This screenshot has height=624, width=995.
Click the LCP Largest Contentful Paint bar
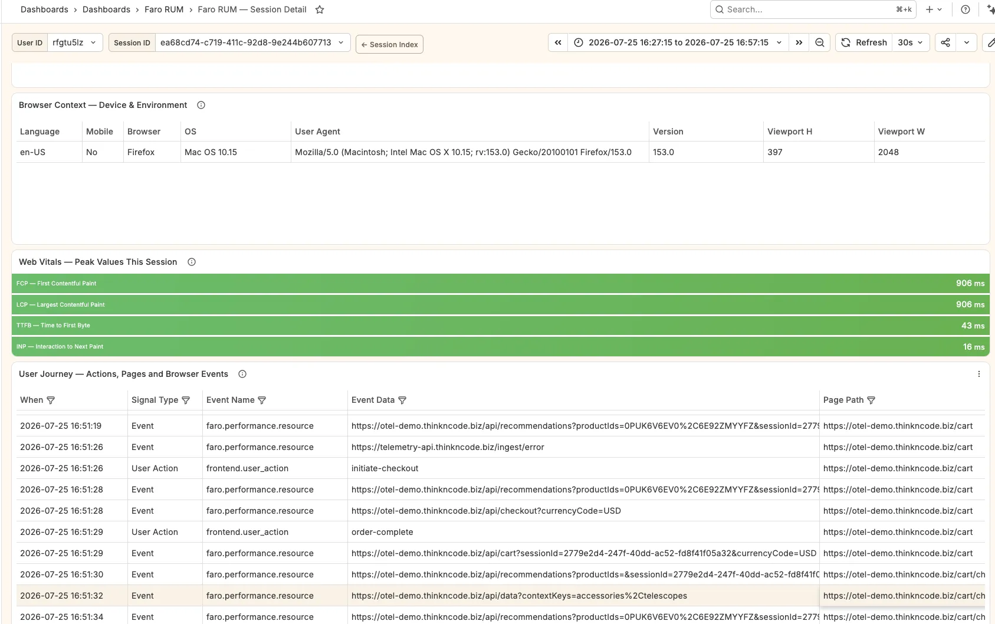click(501, 304)
